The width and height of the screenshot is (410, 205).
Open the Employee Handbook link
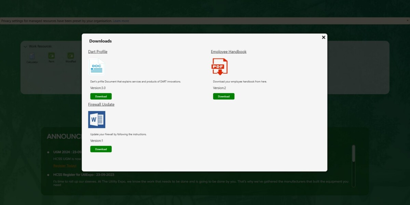(x=229, y=51)
